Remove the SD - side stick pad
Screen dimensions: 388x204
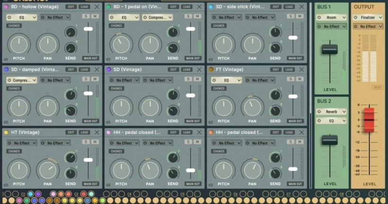301,7
